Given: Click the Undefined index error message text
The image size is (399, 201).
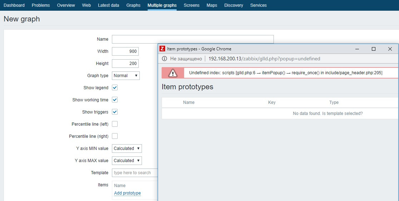Looking at the screenshot, I should coord(286,73).
